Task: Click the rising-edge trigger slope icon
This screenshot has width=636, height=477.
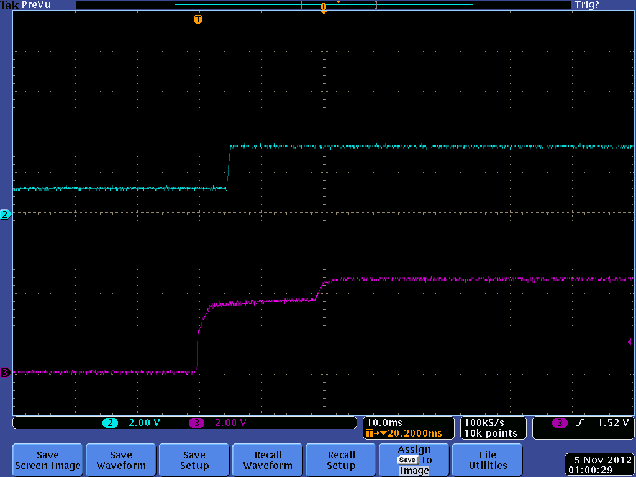Action: (580, 422)
